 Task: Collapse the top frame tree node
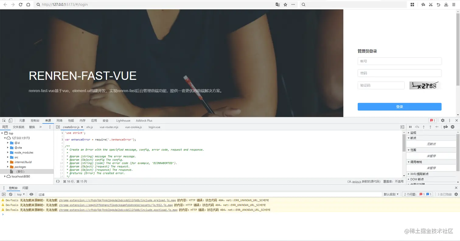(2, 133)
